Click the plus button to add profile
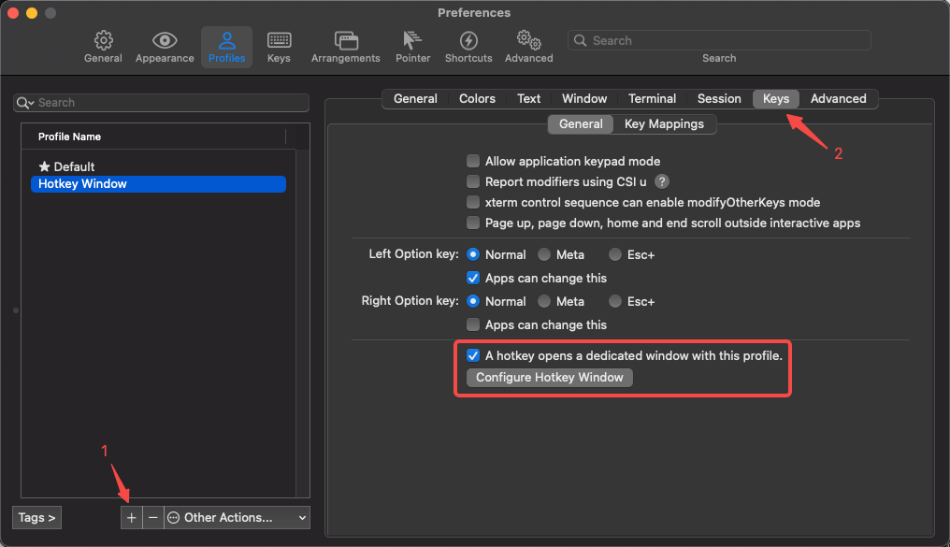950x547 pixels. [x=132, y=517]
